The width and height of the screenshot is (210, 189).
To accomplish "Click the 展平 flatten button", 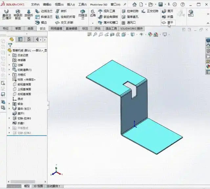I will [168, 23].
